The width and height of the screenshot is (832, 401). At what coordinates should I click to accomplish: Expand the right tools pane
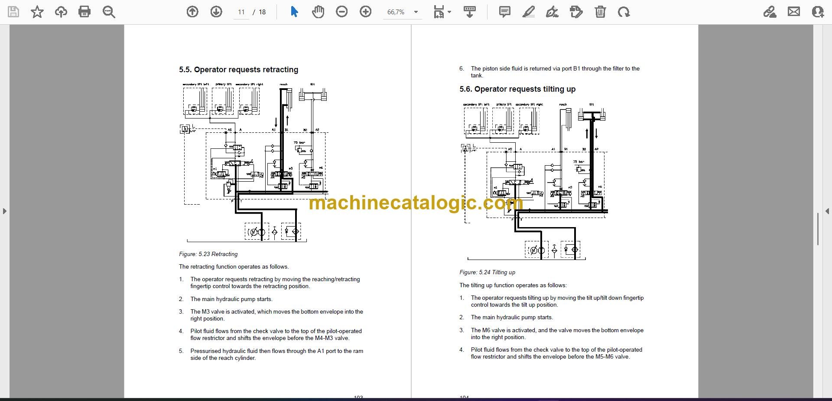coord(827,211)
